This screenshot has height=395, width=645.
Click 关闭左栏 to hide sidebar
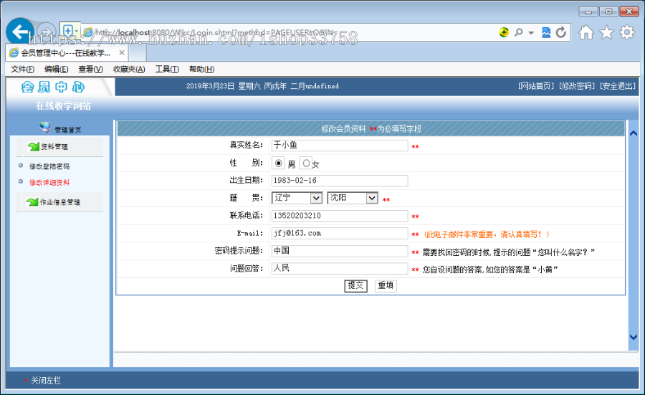[46, 381]
